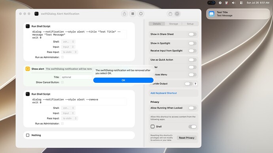Switch to the Setup tab

[190, 24]
